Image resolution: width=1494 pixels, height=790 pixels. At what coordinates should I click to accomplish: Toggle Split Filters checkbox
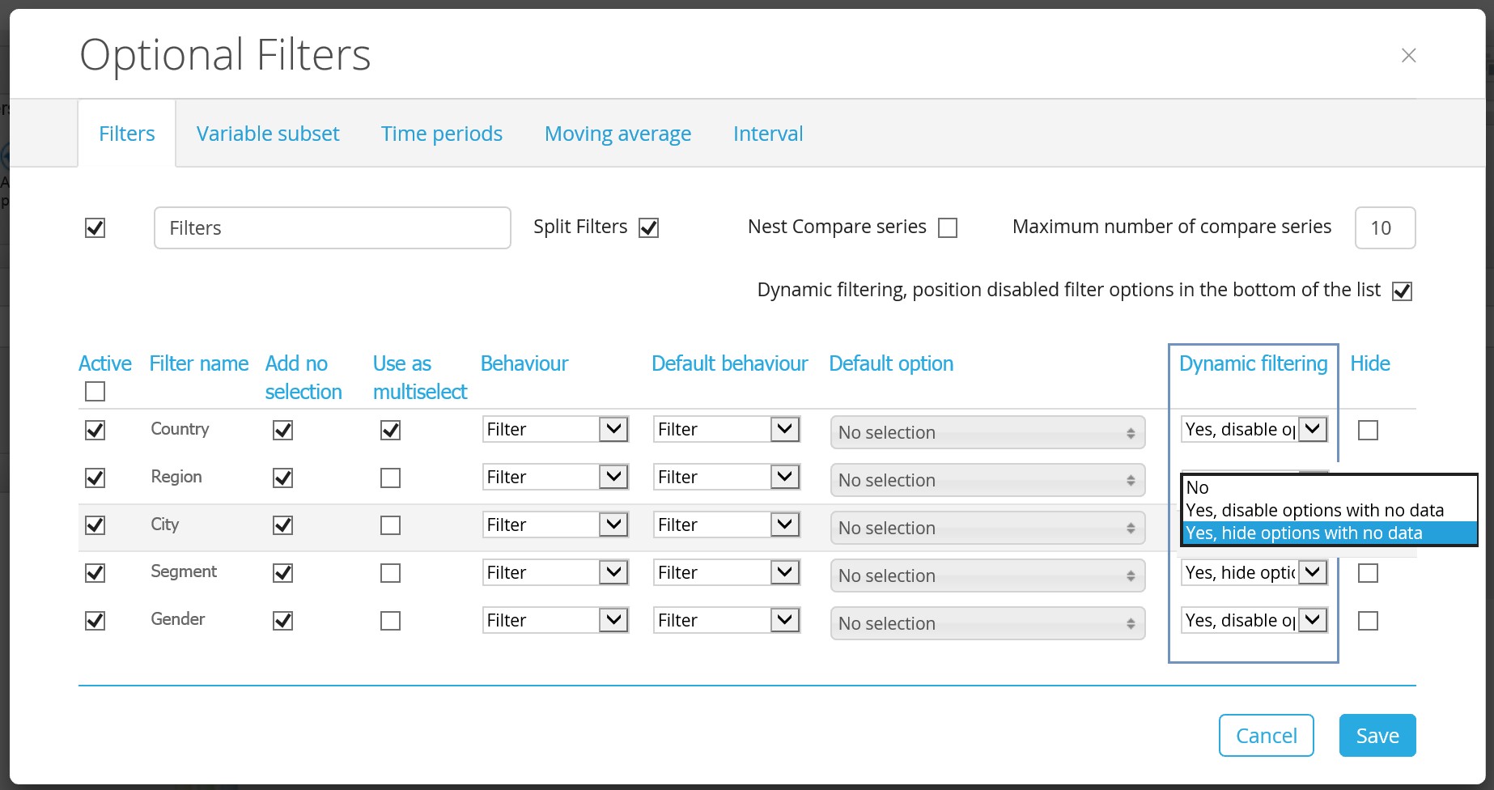[x=648, y=228]
